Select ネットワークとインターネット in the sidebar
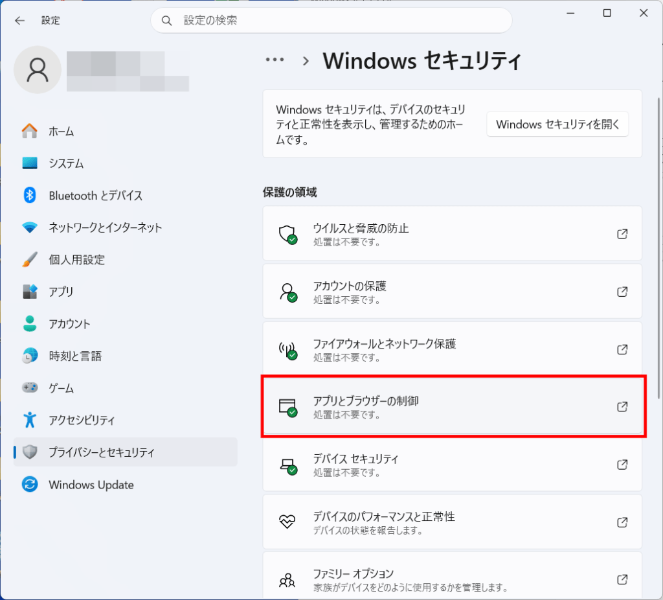The image size is (663, 600). [105, 227]
